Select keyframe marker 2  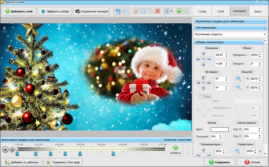(36, 154)
